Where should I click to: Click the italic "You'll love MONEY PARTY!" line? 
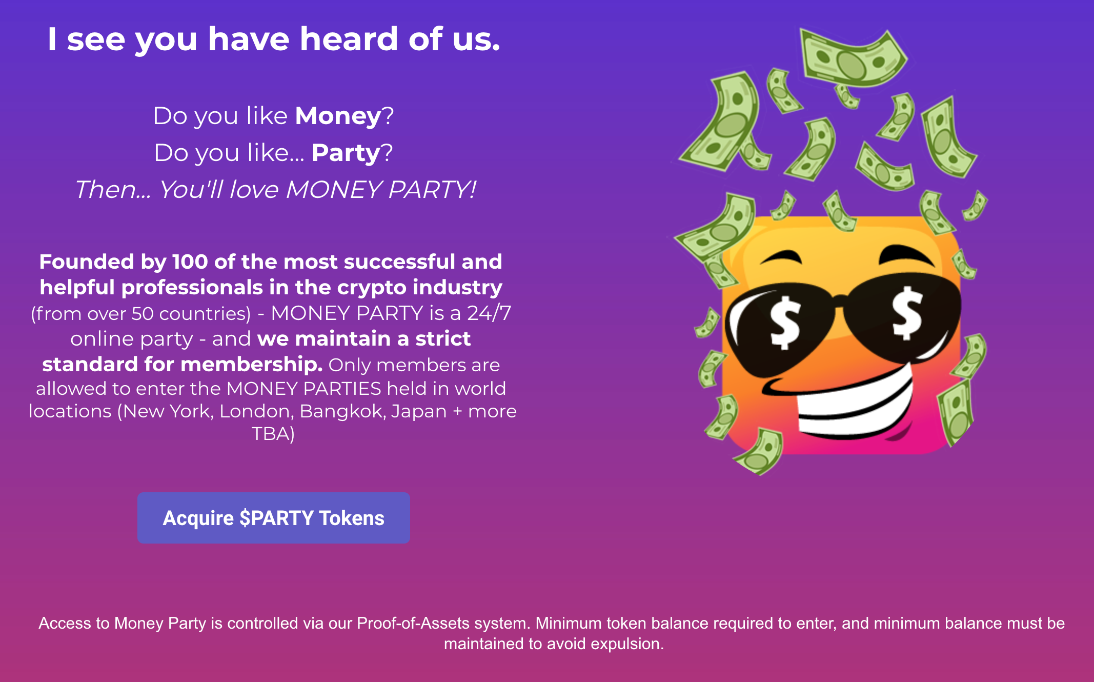click(x=318, y=190)
